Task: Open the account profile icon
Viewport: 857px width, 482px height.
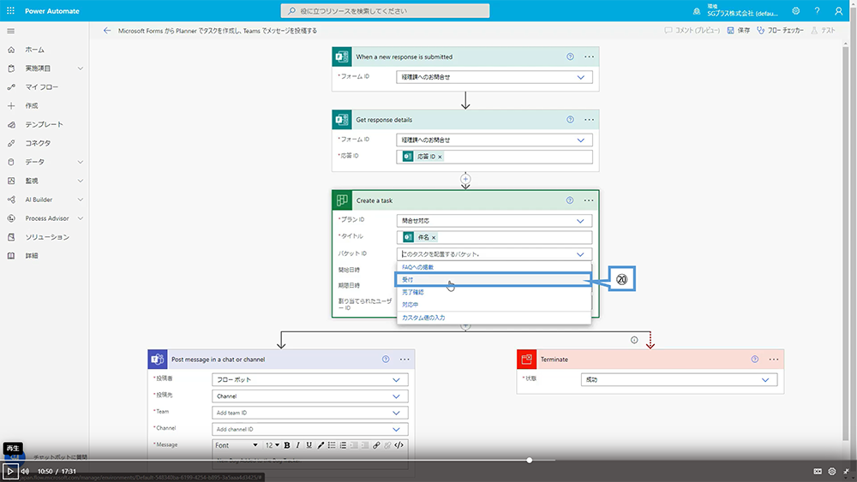Action: 838,11
